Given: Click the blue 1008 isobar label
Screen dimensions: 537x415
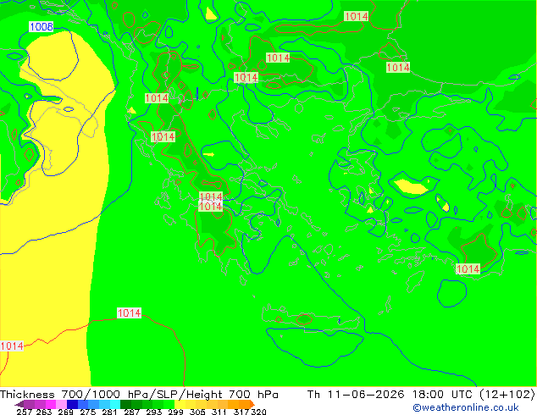Looking at the screenshot, I should (x=42, y=27).
